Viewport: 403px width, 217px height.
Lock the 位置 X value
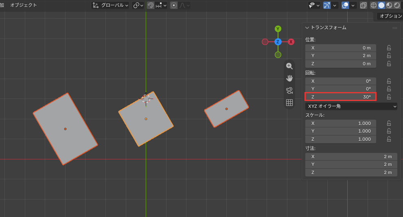pyautogui.click(x=389, y=48)
